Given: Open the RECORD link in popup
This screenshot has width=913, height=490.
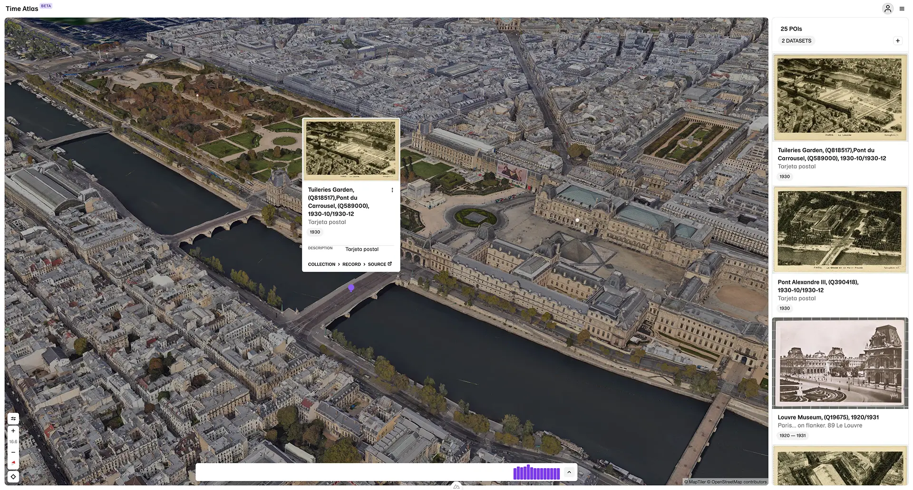Looking at the screenshot, I should point(351,265).
